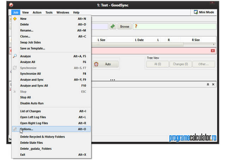Open the Job menu
Viewport: 226px width, 160px height.
(x=16, y=12)
